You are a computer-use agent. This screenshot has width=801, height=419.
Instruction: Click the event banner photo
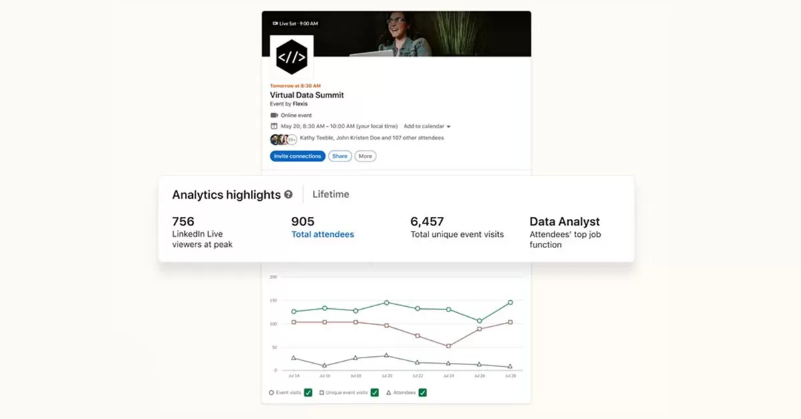pyautogui.click(x=434, y=33)
